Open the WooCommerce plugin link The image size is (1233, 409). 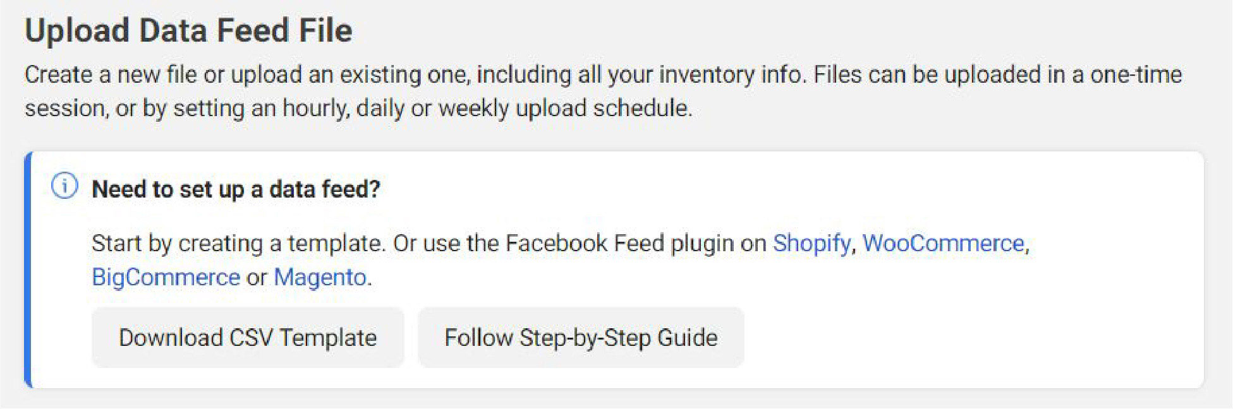(944, 242)
